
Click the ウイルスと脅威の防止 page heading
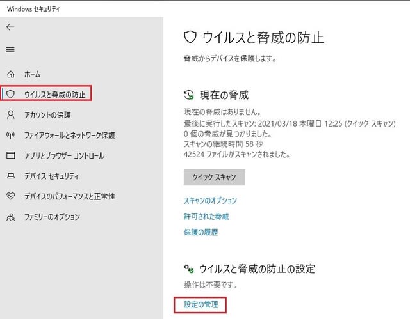263,37
